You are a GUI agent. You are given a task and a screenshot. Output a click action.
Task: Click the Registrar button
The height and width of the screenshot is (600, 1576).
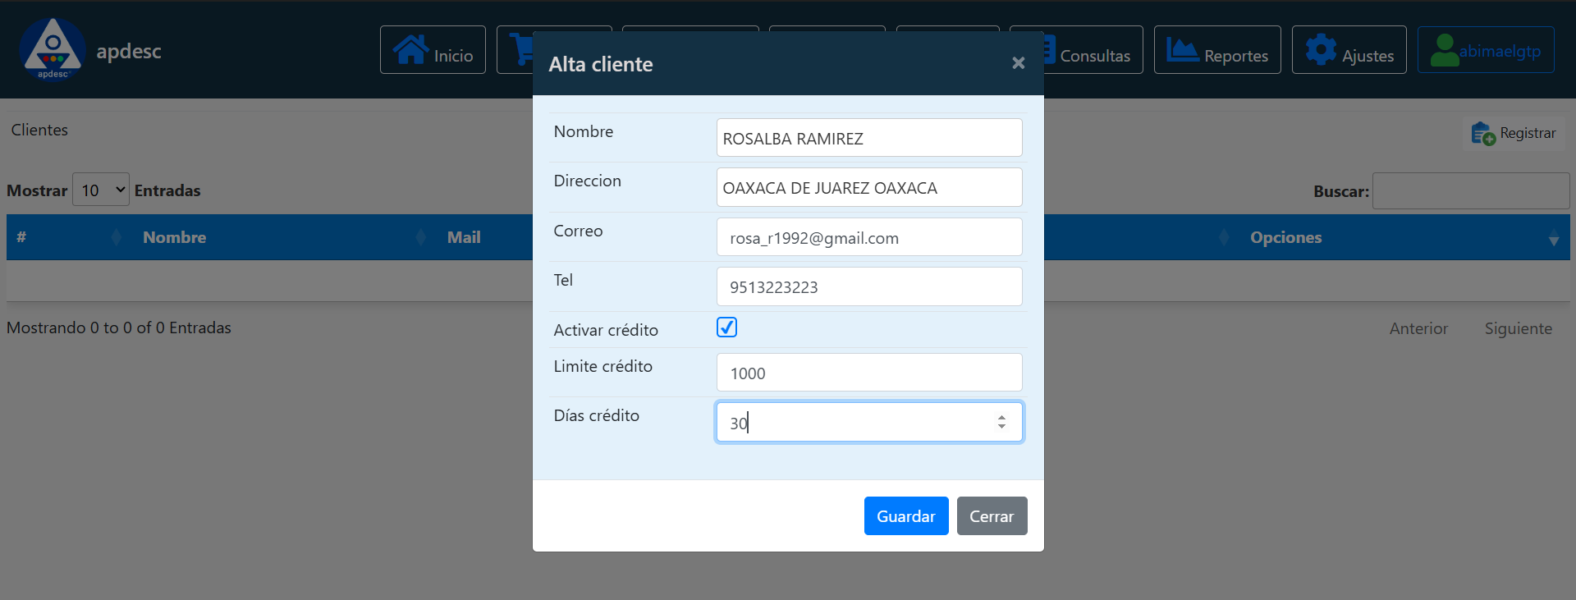coord(1514,133)
